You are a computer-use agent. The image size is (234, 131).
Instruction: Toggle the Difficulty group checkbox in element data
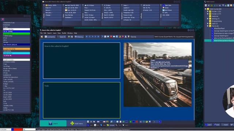click(x=141, y=5)
